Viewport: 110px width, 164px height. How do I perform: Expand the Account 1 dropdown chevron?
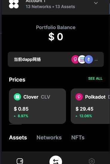(x=96, y=3)
